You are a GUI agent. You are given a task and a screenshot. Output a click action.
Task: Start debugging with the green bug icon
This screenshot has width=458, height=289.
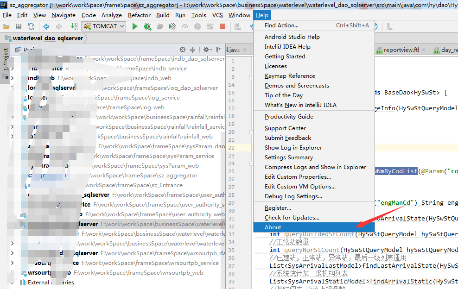click(x=147, y=26)
